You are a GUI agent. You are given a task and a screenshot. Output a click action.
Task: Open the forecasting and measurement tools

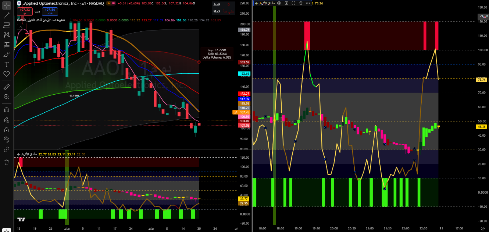(x=6, y=45)
